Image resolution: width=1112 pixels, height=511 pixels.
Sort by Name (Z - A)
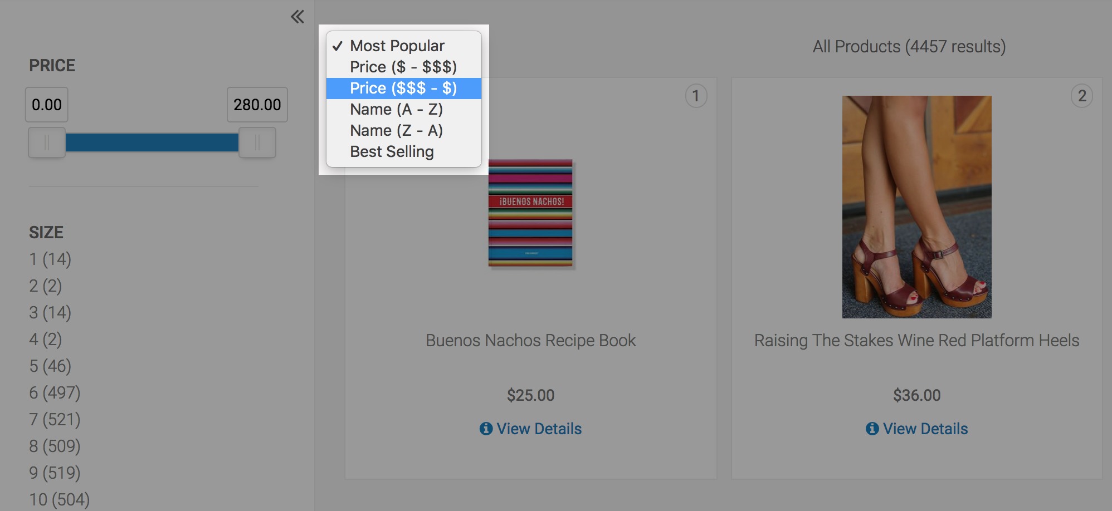(396, 130)
